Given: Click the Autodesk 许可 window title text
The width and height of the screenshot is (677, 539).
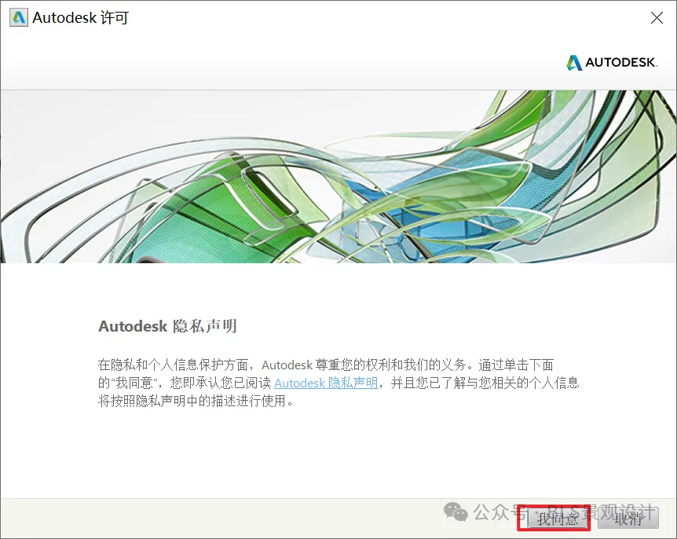Looking at the screenshot, I should [x=81, y=18].
